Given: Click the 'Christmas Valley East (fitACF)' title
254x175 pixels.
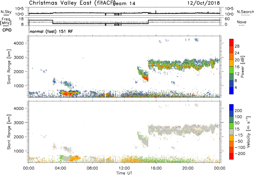Looking at the screenshot, I should click(x=72, y=3).
